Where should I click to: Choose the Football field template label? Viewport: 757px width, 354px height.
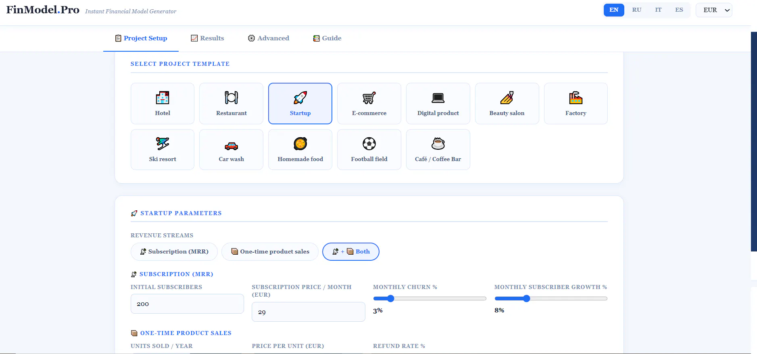(x=369, y=159)
